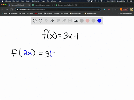
Task: Click the Mon 1:53 PM clock
Action: pos(111,1)
